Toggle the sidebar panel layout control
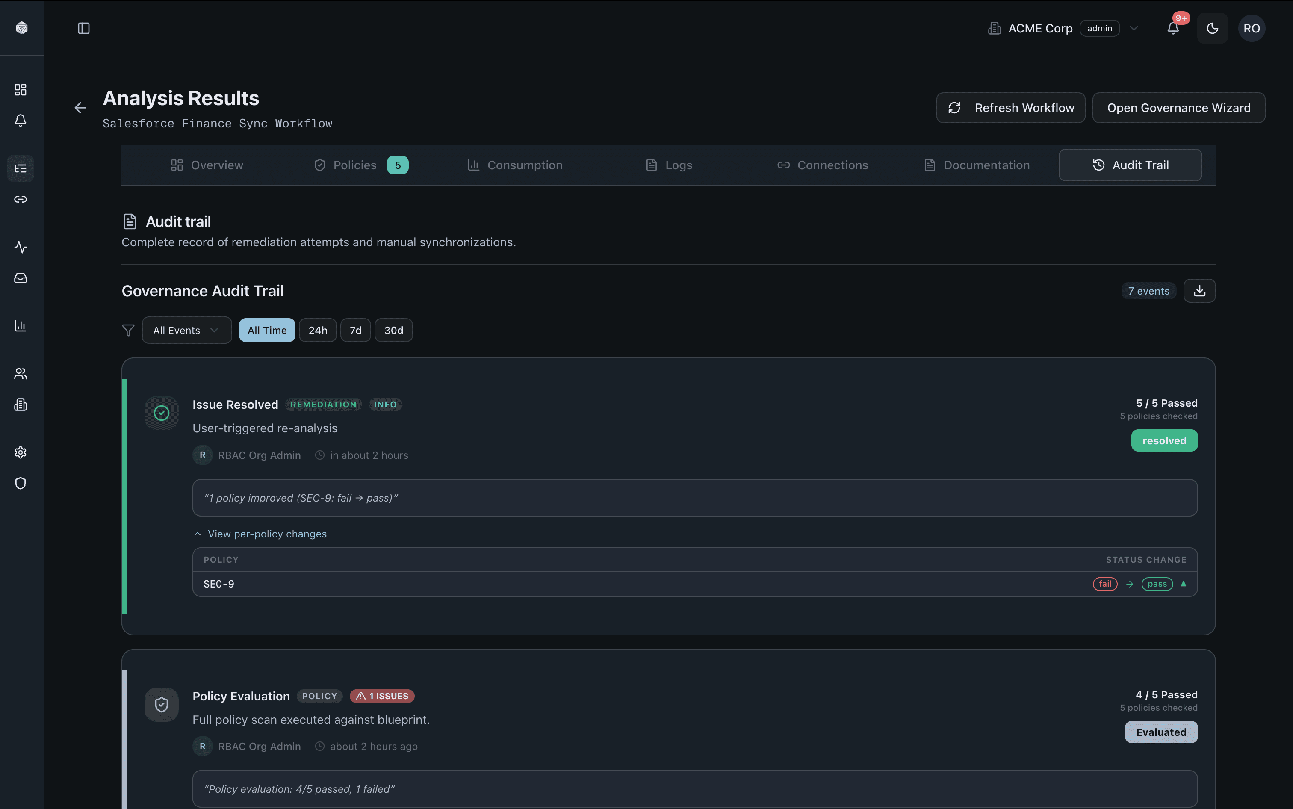 [83, 28]
